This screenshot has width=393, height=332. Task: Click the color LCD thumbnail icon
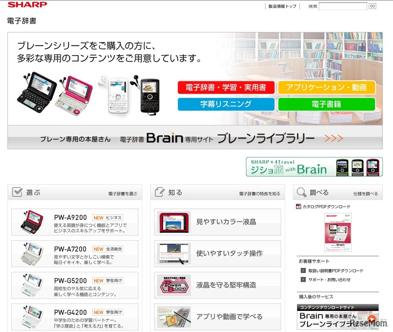(x=174, y=222)
